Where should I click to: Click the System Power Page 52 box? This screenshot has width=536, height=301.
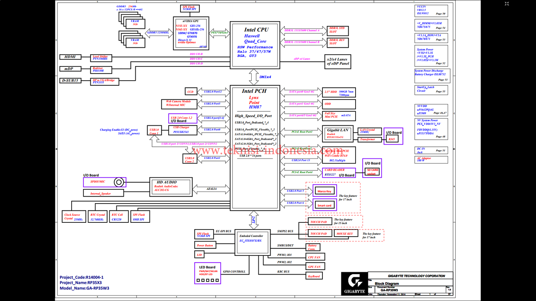click(x=431, y=56)
